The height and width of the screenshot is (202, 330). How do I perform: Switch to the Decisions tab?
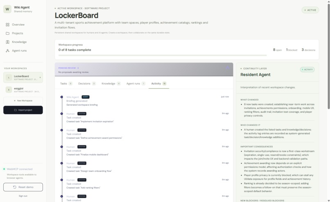[x=87, y=84]
